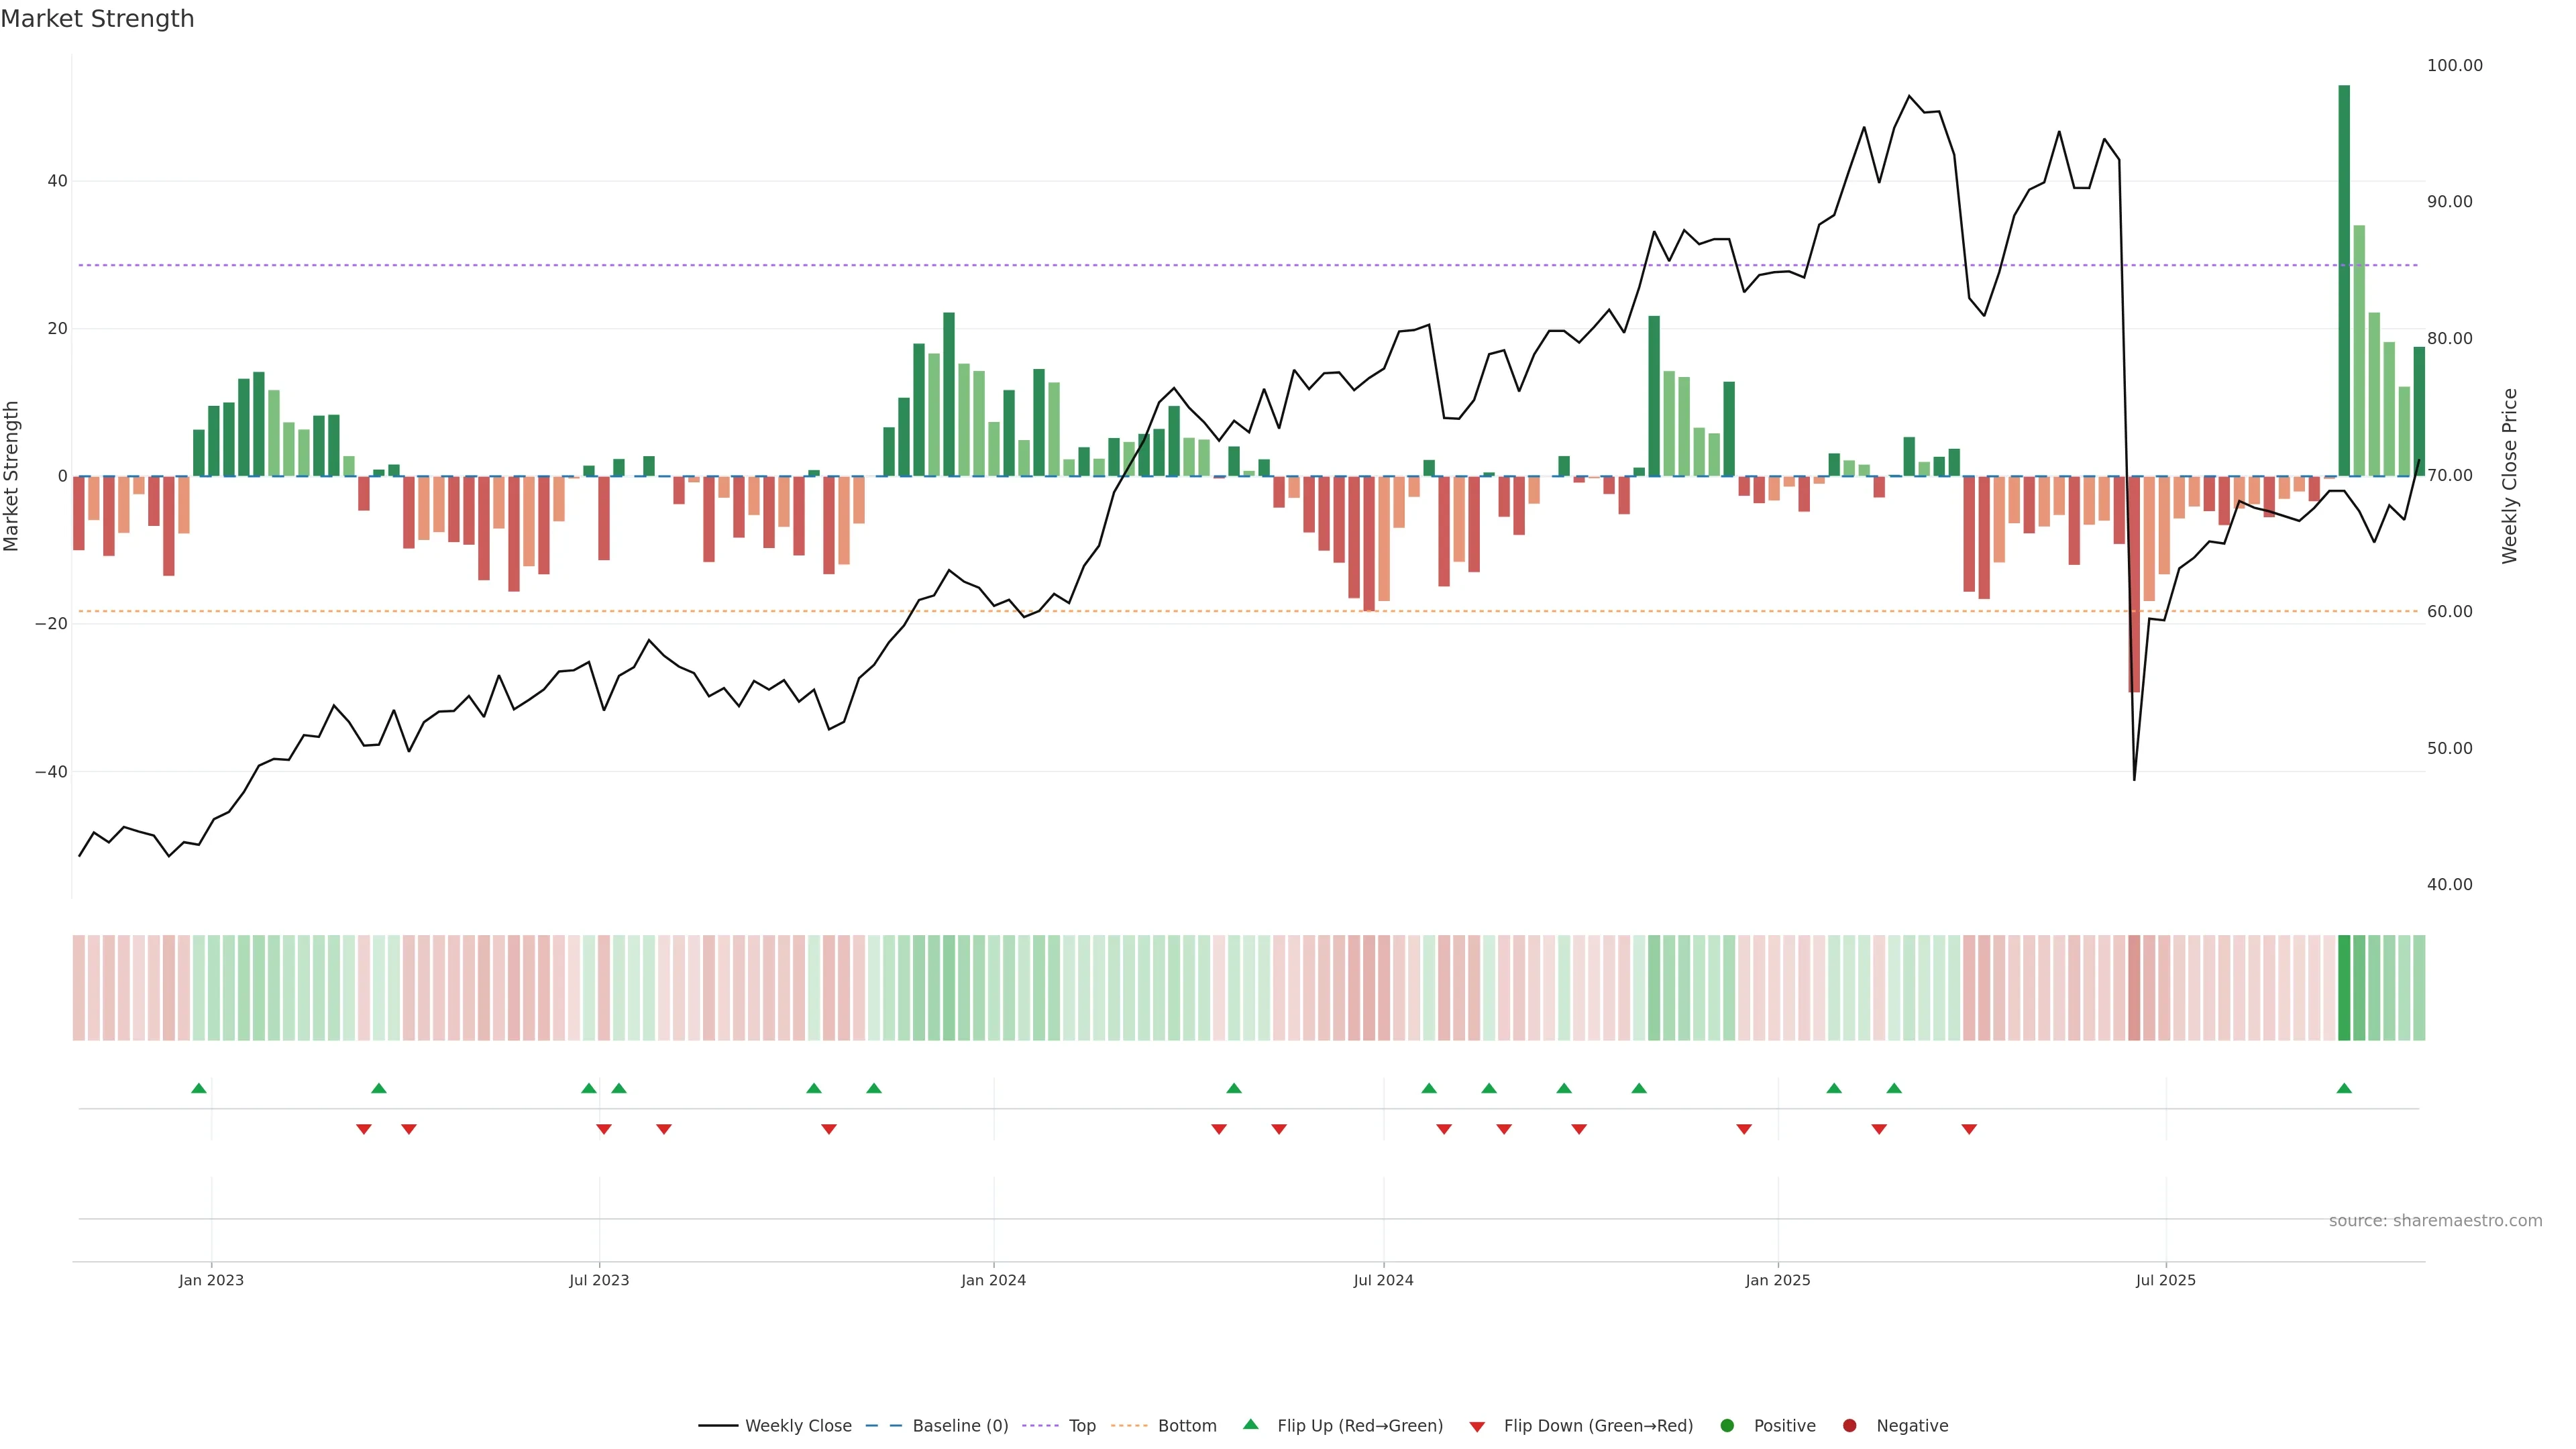The height and width of the screenshot is (1449, 2576).
Task: Click the Jul 2024 x-axis label
Action: coord(1383,1280)
